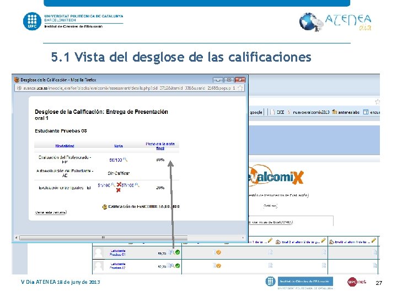Click the orange check icon in the Pruebas 01 row

(217, 252)
